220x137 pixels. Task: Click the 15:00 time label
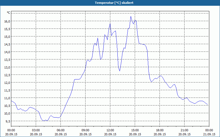(135, 130)
